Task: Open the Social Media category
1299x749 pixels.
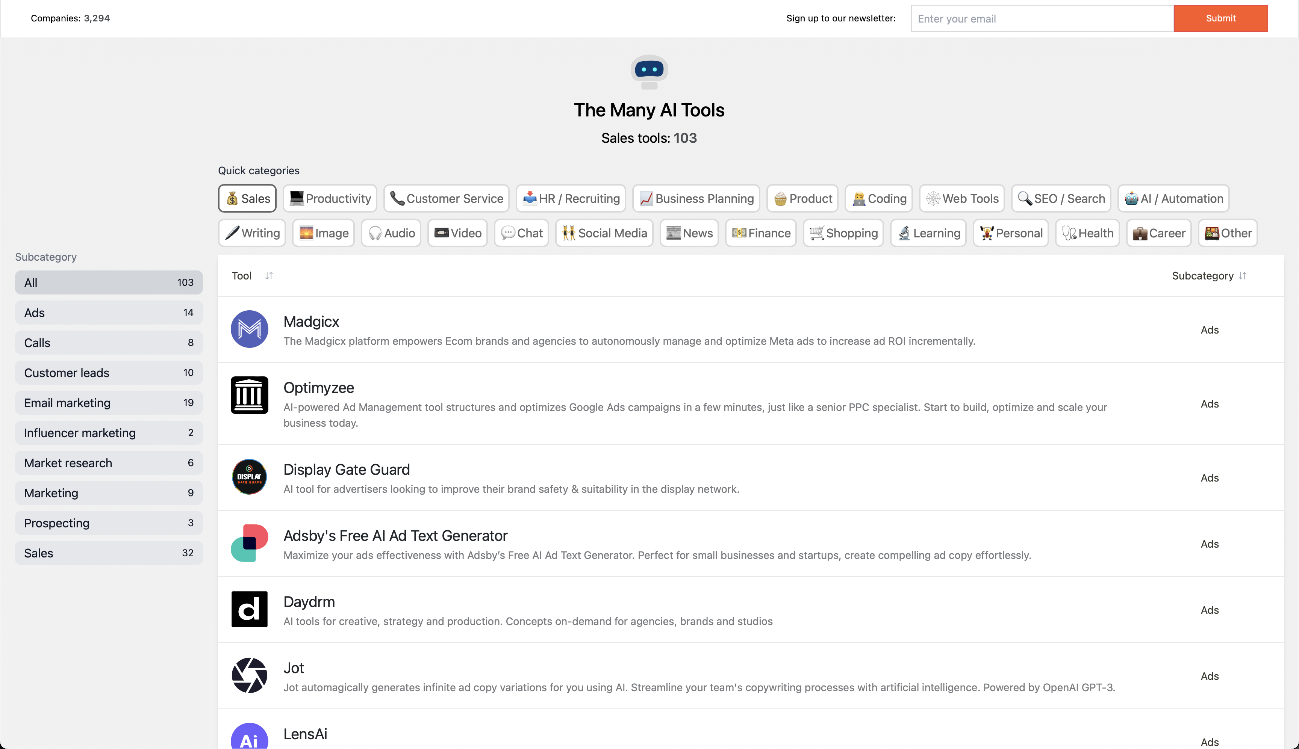Action: tap(604, 233)
